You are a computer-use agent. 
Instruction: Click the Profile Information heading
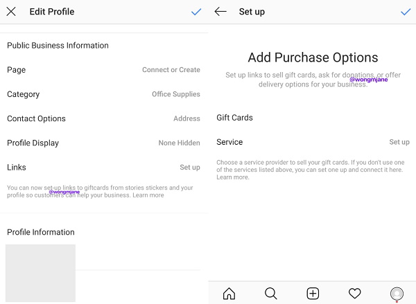coord(41,232)
